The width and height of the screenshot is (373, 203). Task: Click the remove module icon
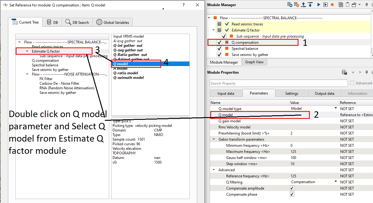click(x=296, y=5)
